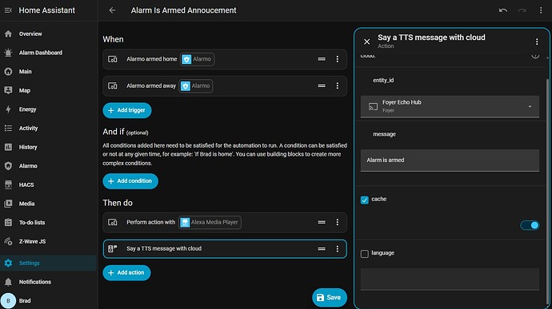Open Media browser

pyautogui.click(x=48, y=204)
